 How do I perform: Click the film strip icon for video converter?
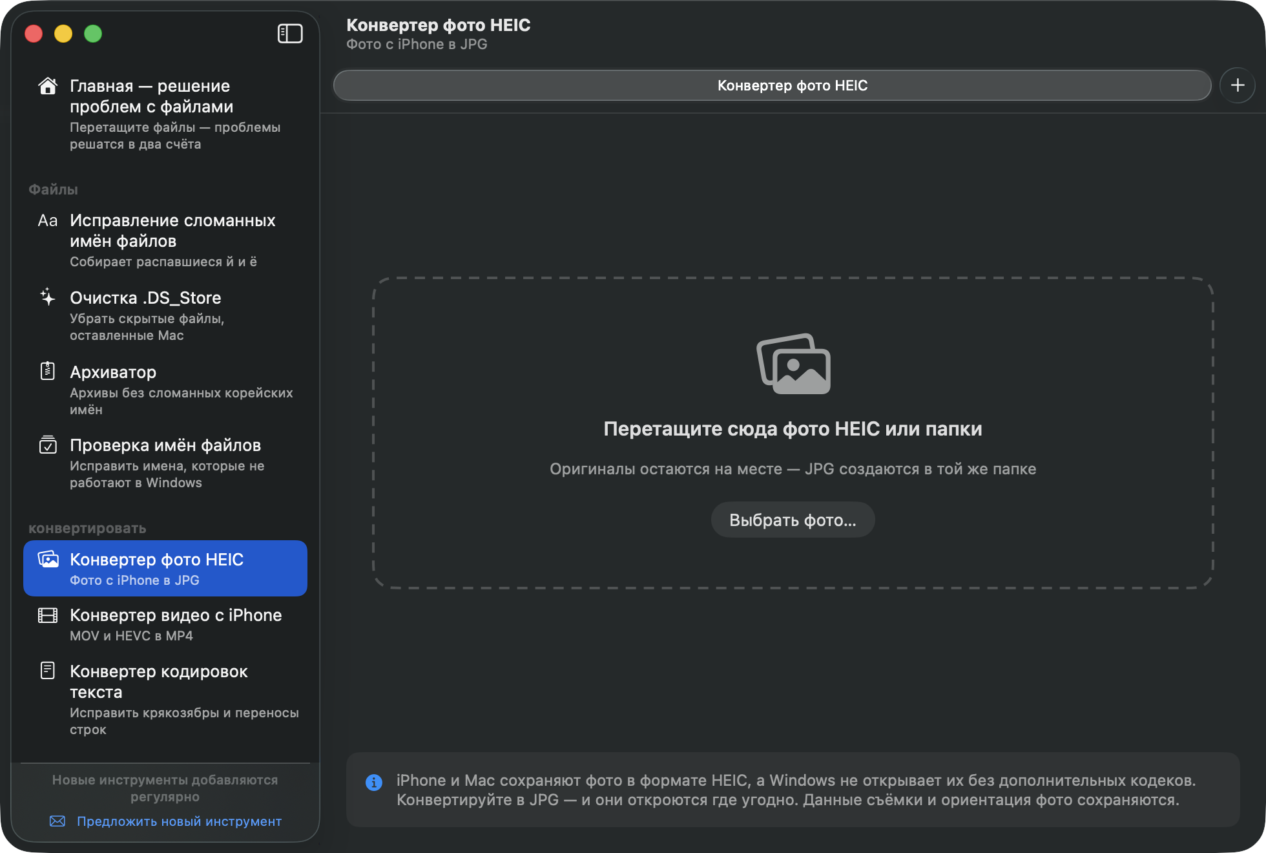pyautogui.click(x=48, y=615)
